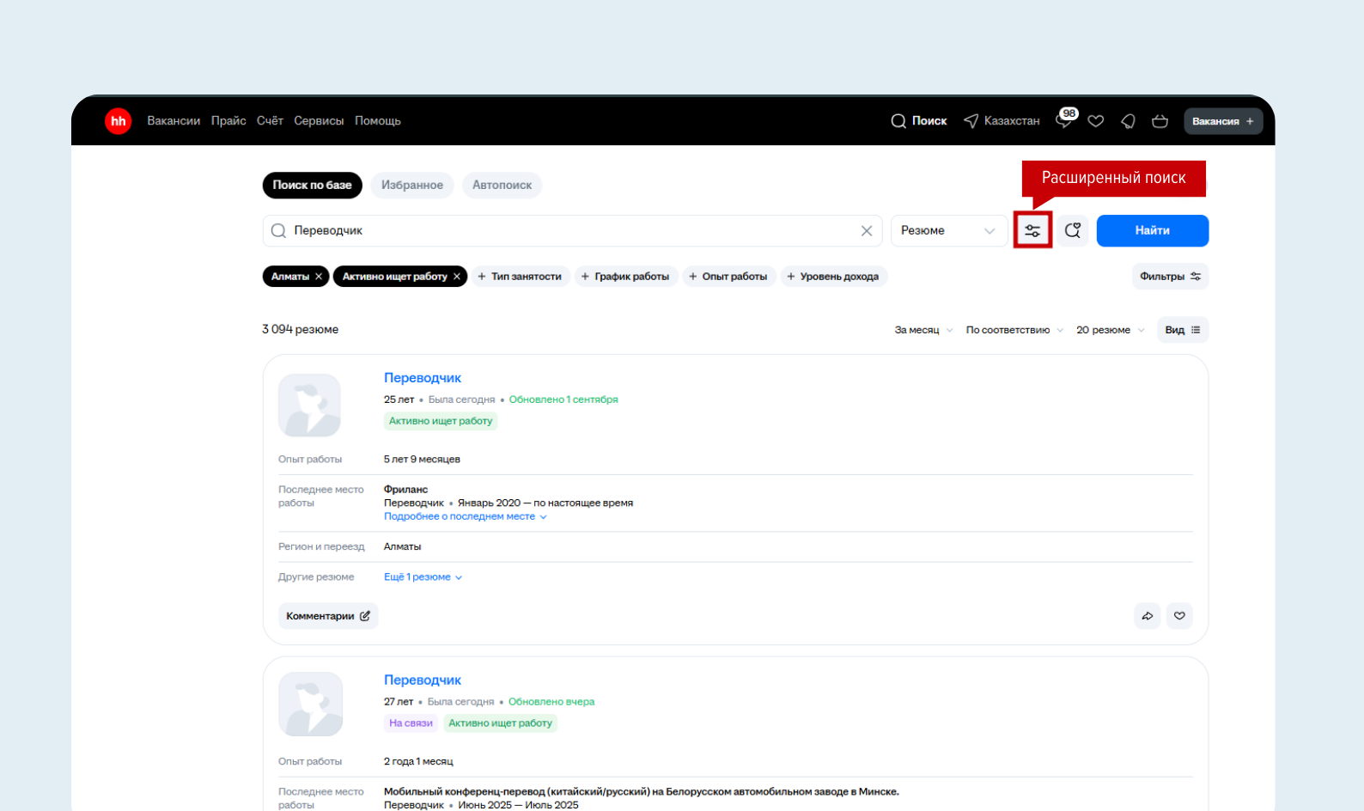Image resolution: width=1364 pixels, height=811 pixels.
Task: Click the 3 094 резюме count
Action: 300,329
